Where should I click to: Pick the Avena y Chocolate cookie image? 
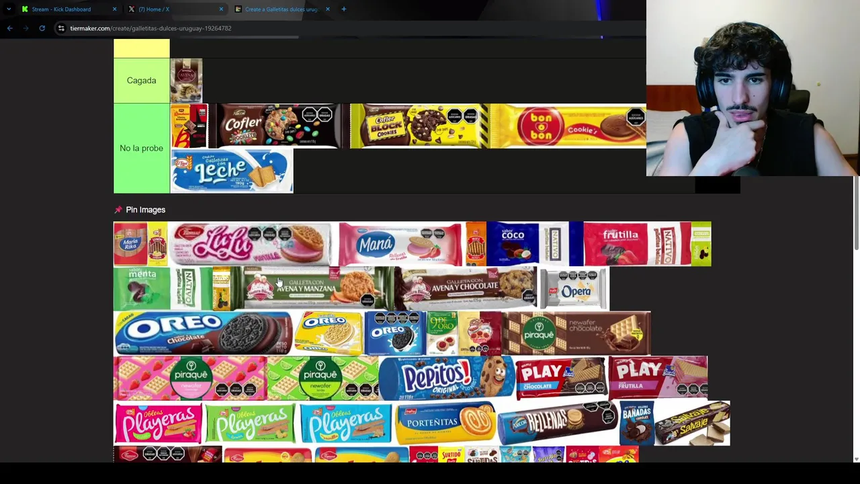pos(466,288)
